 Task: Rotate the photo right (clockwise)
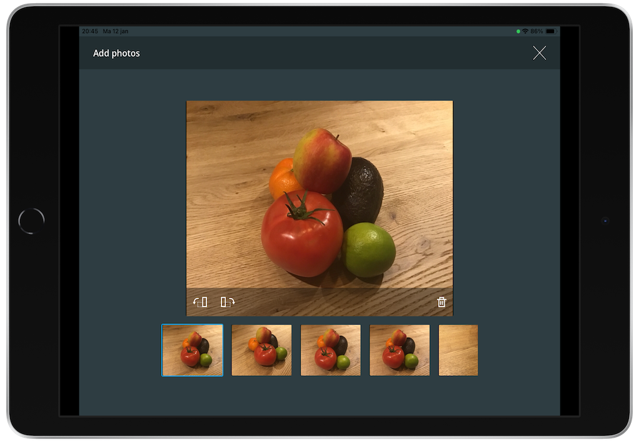click(227, 302)
